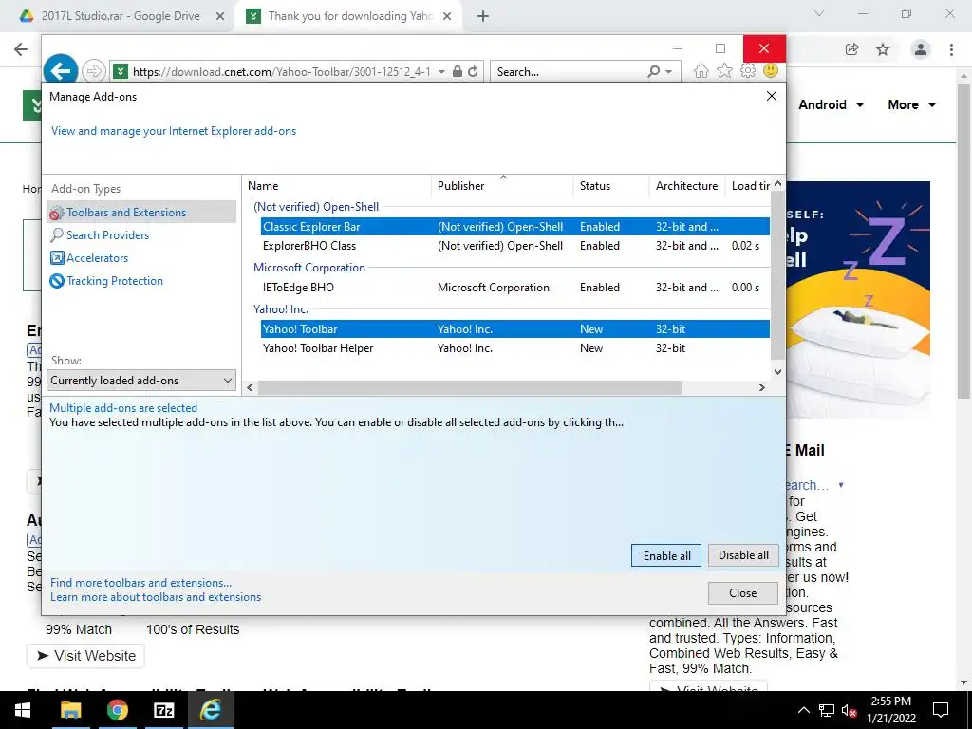
Task: Click the Chrome back arrow
Action: [21, 49]
